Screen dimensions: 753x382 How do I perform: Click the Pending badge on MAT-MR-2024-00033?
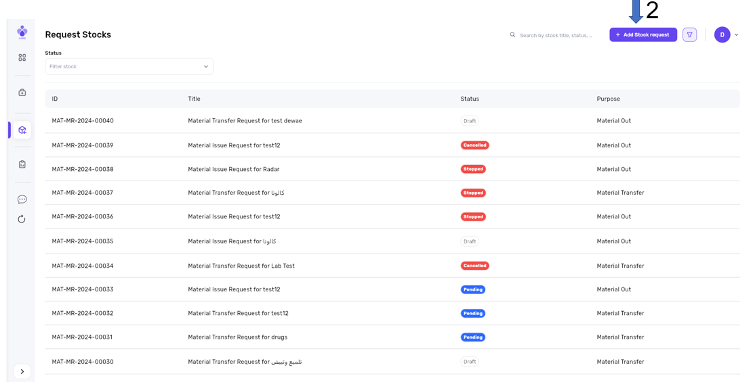[x=473, y=289]
